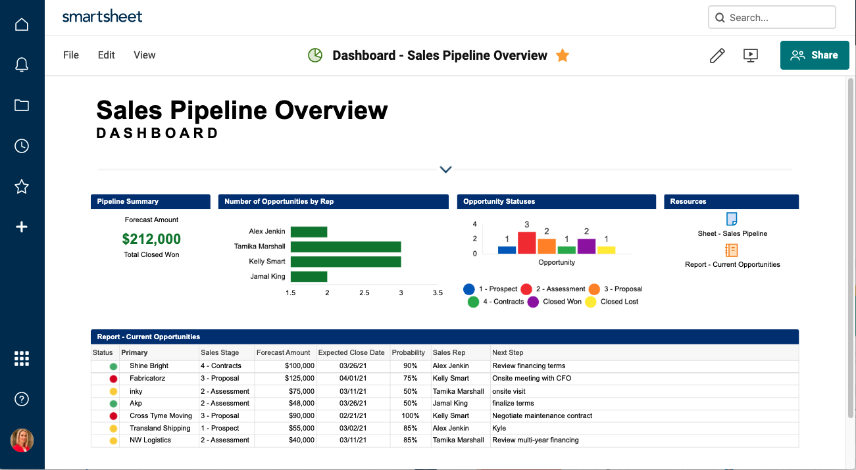Click the Edit dashboard pencil icon
This screenshot has height=470, width=856.
pos(717,55)
